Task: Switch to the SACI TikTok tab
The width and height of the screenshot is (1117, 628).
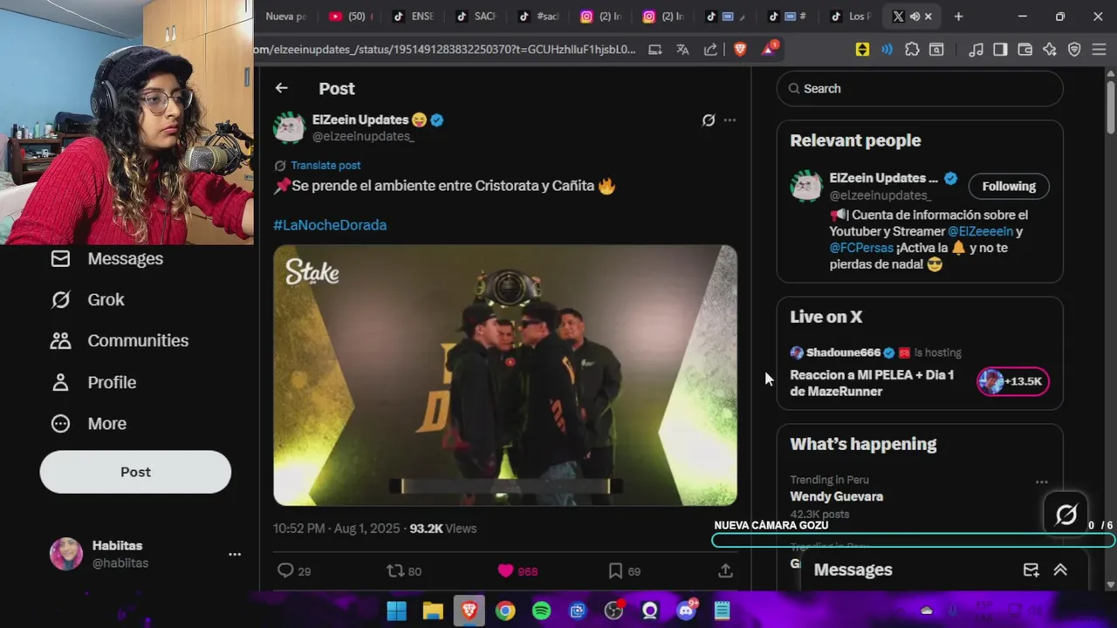Action: [x=476, y=17]
